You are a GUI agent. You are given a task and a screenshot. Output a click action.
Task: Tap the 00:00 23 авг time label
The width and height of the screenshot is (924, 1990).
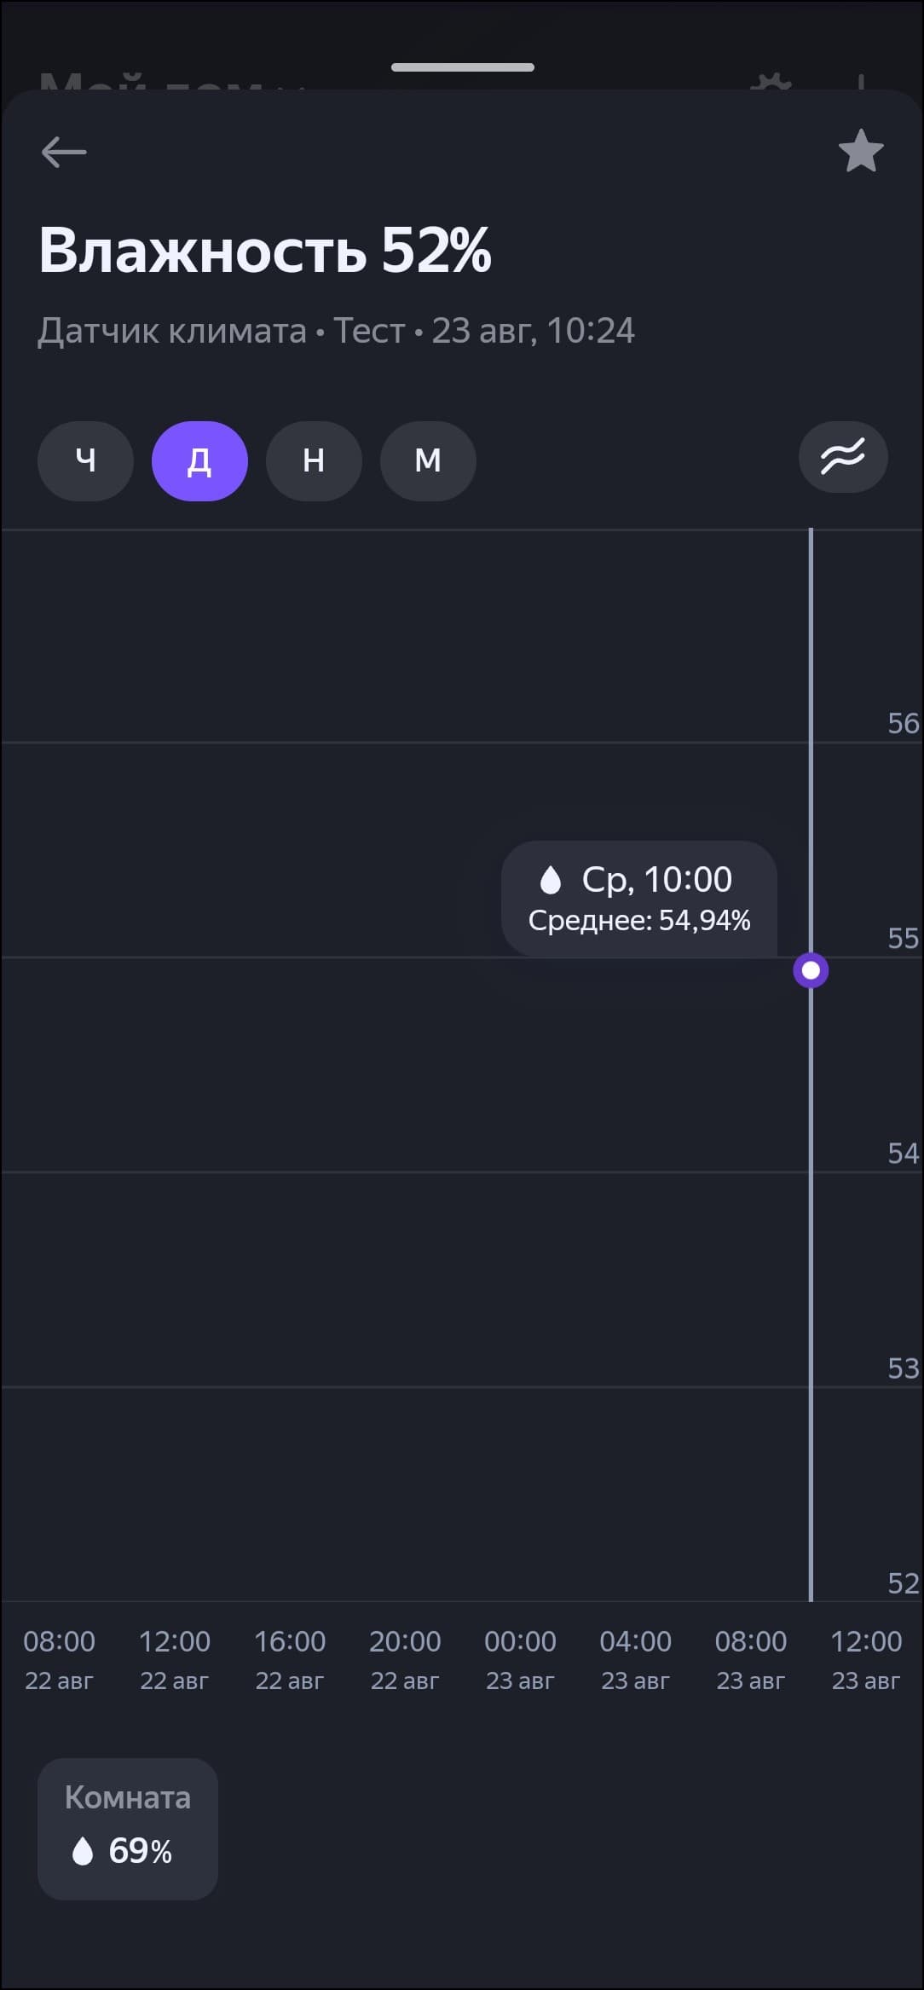click(x=520, y=1659)
